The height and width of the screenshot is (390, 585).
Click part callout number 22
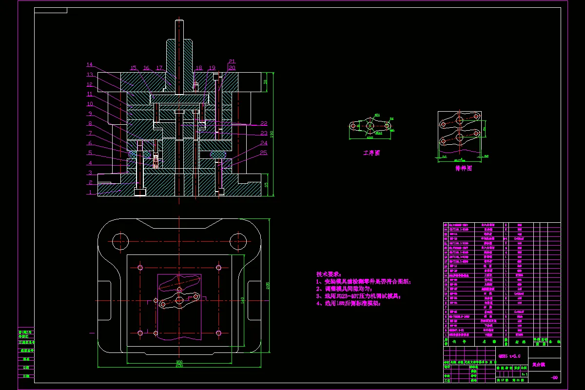(x=264, y=123)
